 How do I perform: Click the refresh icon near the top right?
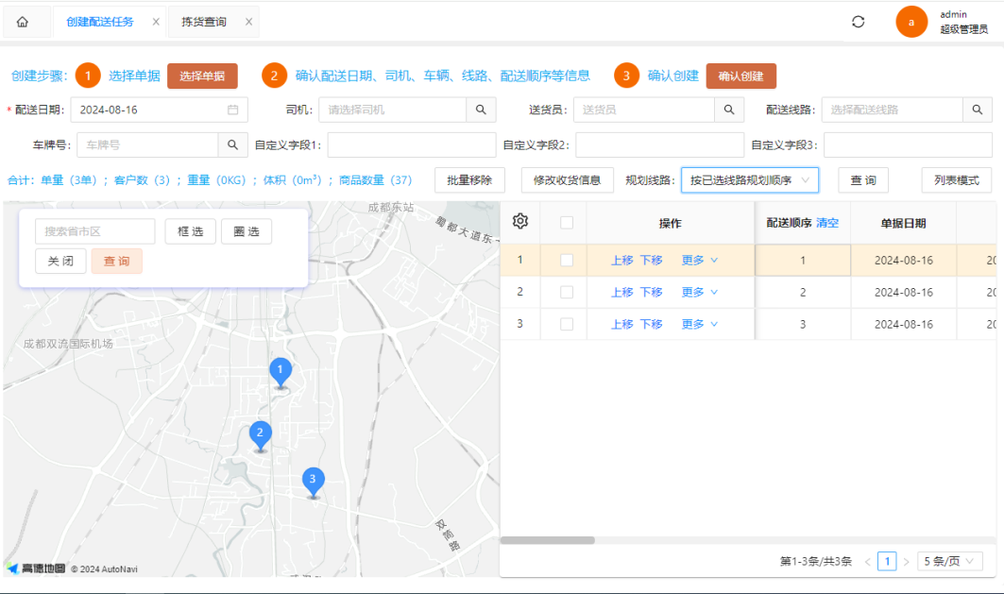(858, 21)
